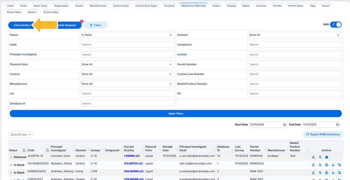Transfer the RAM0012a inventory item
The width and height of the screenshot is (350, 180).
point(340,165)
